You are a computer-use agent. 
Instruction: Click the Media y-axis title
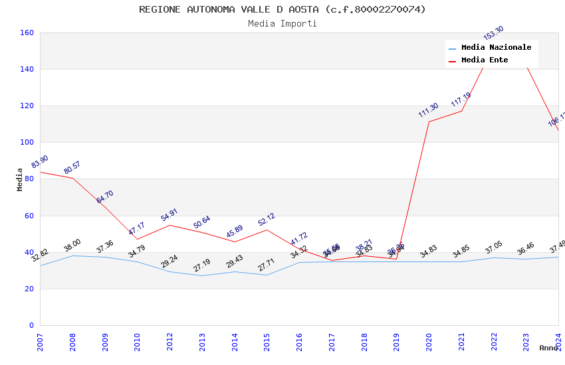(x=19, y=179)
